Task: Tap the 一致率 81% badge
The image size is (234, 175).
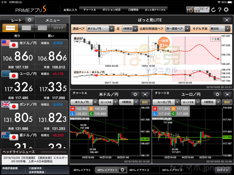Action: (164, 43)
